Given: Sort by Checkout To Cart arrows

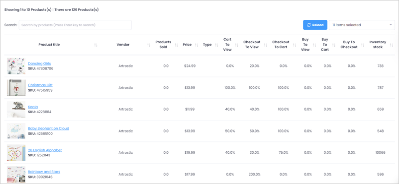Looking at the screenshot, I should (x=295, y=45).
